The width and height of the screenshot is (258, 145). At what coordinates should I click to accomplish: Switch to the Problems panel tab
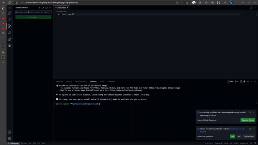[59, 81]
